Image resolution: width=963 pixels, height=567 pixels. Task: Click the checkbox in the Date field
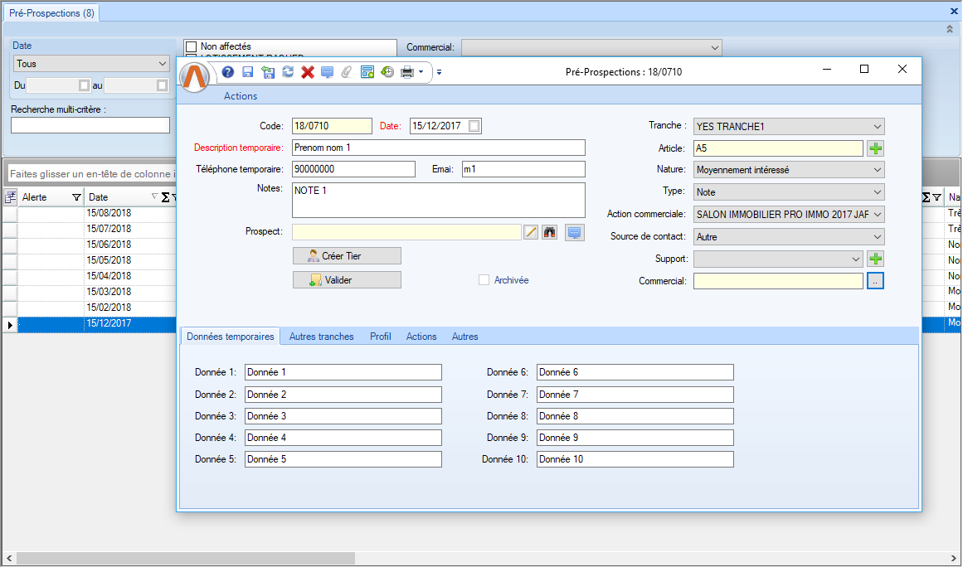pyautogui.click(x=474, y=126)
